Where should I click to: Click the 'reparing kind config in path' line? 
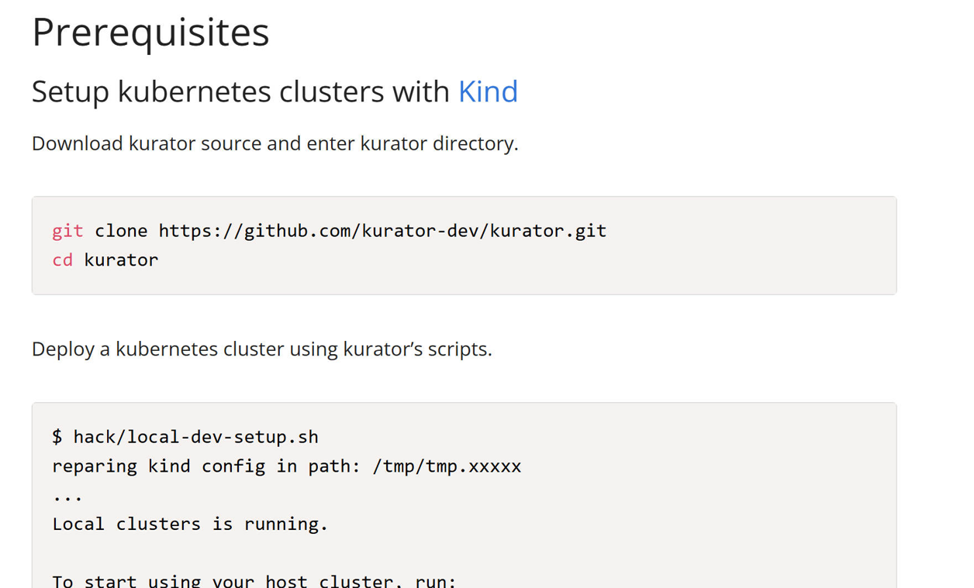286,466
